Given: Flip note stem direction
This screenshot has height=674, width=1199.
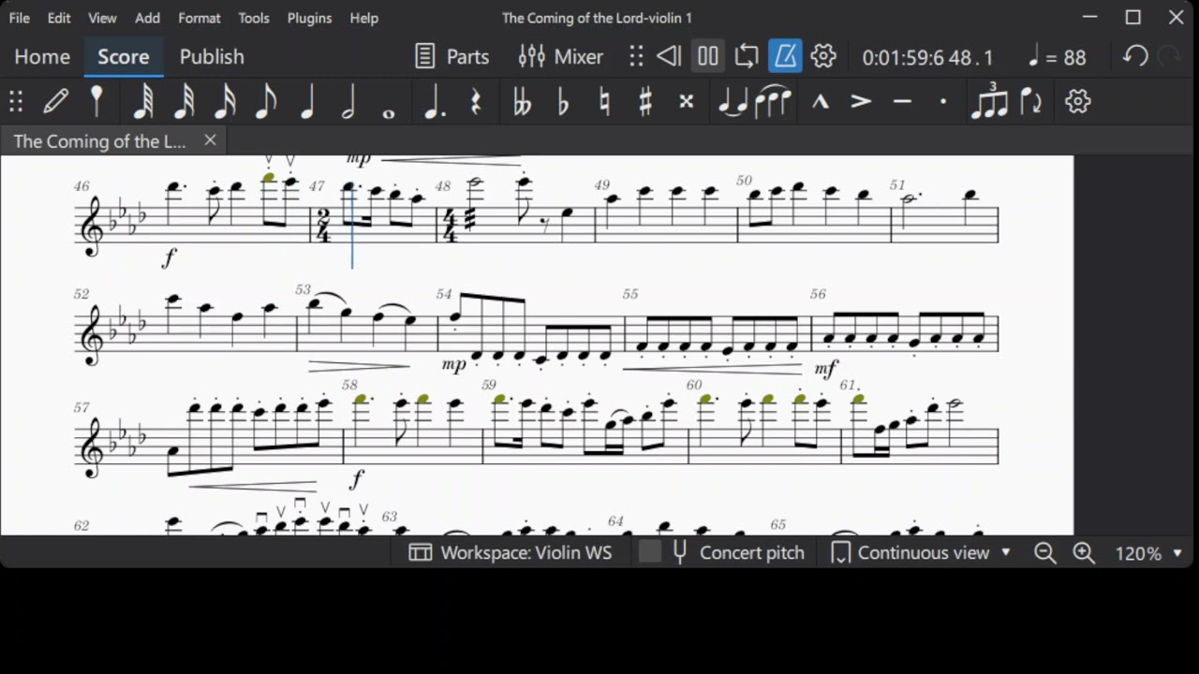Looking at the screenshot, I should [x=1031, y=101].
